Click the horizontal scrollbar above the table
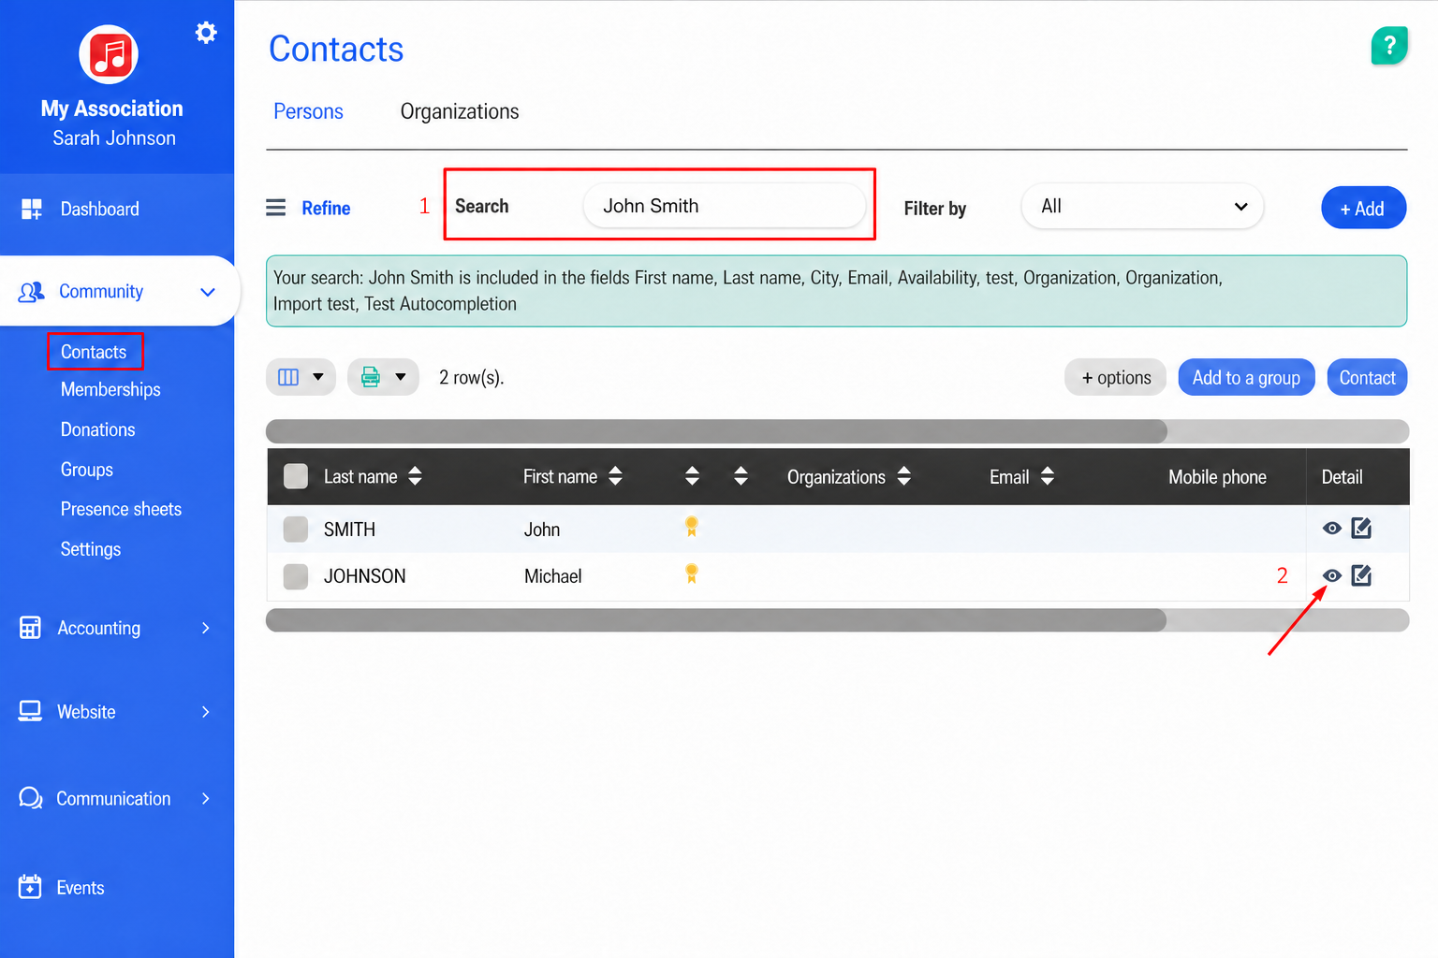 click(x=716, y=431)
